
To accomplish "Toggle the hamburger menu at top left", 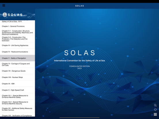I will 4,5.
